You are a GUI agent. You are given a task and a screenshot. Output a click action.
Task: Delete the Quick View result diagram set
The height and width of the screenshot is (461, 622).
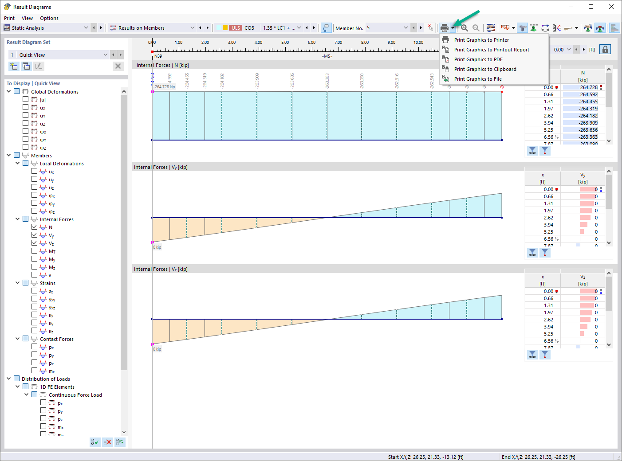pos(118,66)
